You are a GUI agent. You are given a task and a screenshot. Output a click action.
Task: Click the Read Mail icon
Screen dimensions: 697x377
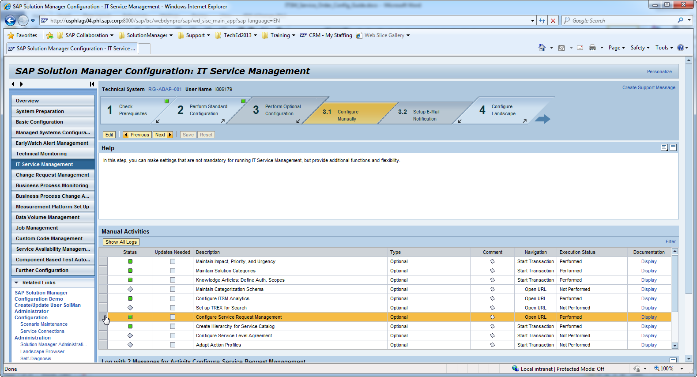coord(580,48)
